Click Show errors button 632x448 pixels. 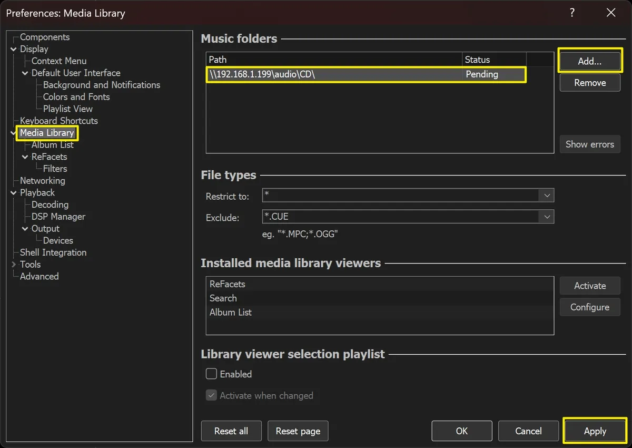tap(590, 144)
